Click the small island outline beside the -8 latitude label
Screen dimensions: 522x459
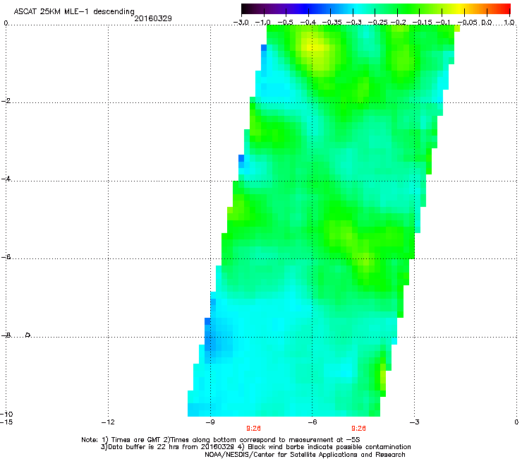[x=28, y=335]
